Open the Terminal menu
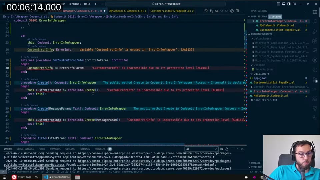This screenshot has width=320, height=180. coord(74,4)
